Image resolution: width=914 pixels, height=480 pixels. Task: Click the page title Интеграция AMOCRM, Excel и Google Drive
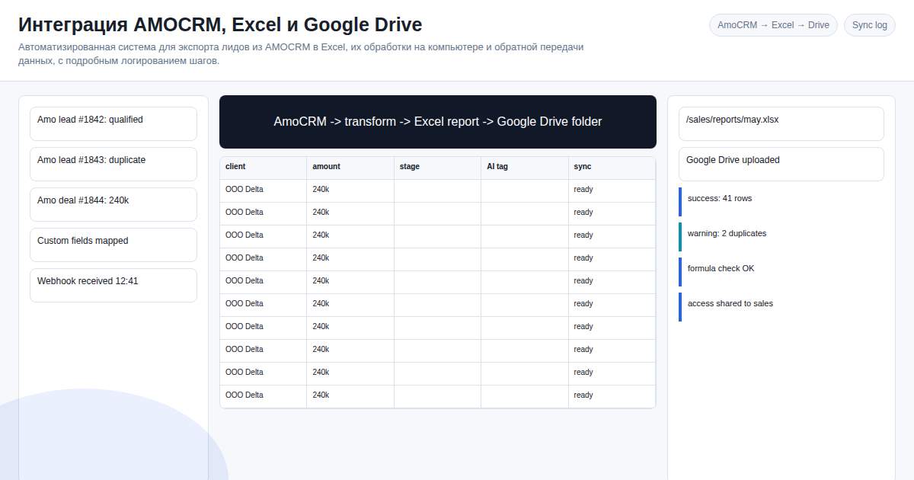[220, 24]
